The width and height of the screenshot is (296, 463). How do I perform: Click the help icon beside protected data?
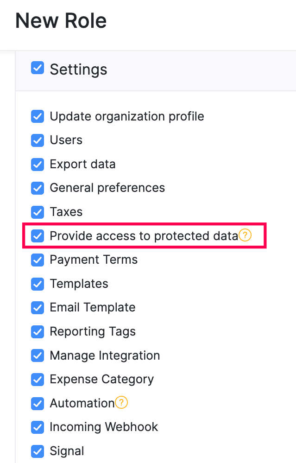[245, 235]
